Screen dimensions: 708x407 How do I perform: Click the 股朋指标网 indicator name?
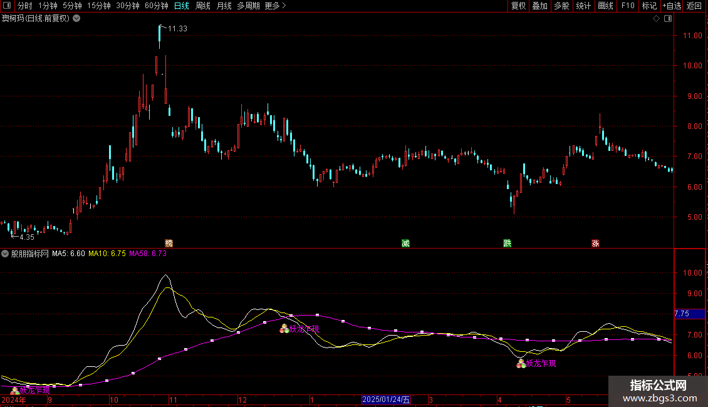click(x=30, y=254)
